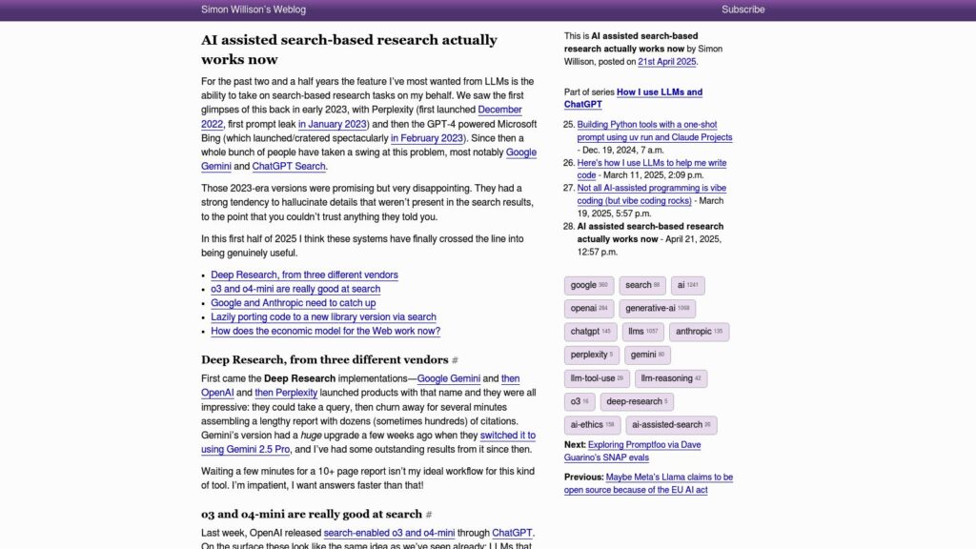Follow the December 2022 Perplexity launch link

click(x=361, y=117)
